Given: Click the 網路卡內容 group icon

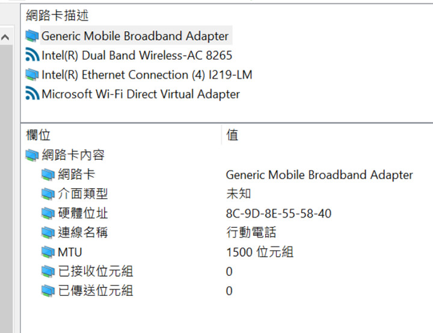Looking at the screenshot, I should pos(32,156).
